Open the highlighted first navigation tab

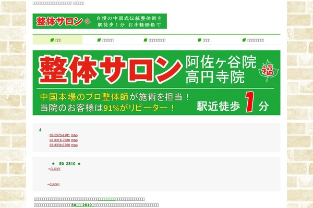[58, 40]
